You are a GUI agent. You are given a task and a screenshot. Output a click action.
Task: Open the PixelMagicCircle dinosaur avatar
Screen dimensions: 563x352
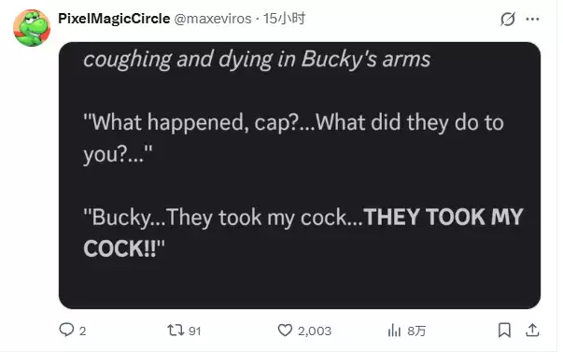tap(32, 28)
